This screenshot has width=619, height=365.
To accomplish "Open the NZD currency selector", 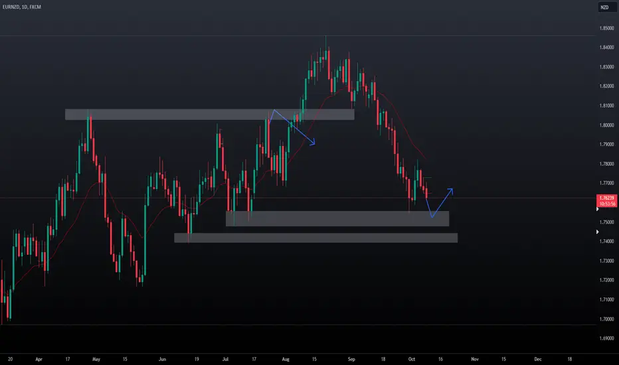I will (x=607, y=7).
